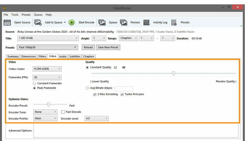Switch to the Dimensions tab

(28, 56)
